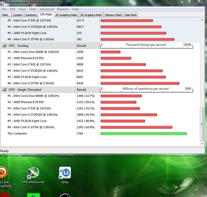
Task: Switch to the System tab
Action: pos(18,15)
